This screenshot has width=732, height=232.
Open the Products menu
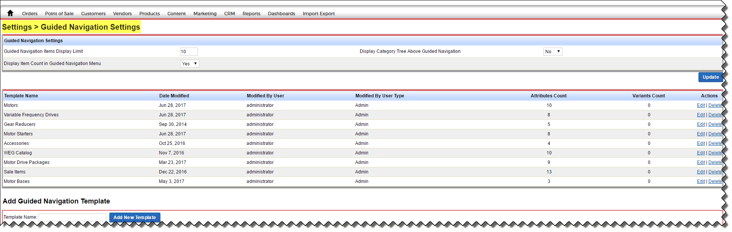(x=149, y=14)
